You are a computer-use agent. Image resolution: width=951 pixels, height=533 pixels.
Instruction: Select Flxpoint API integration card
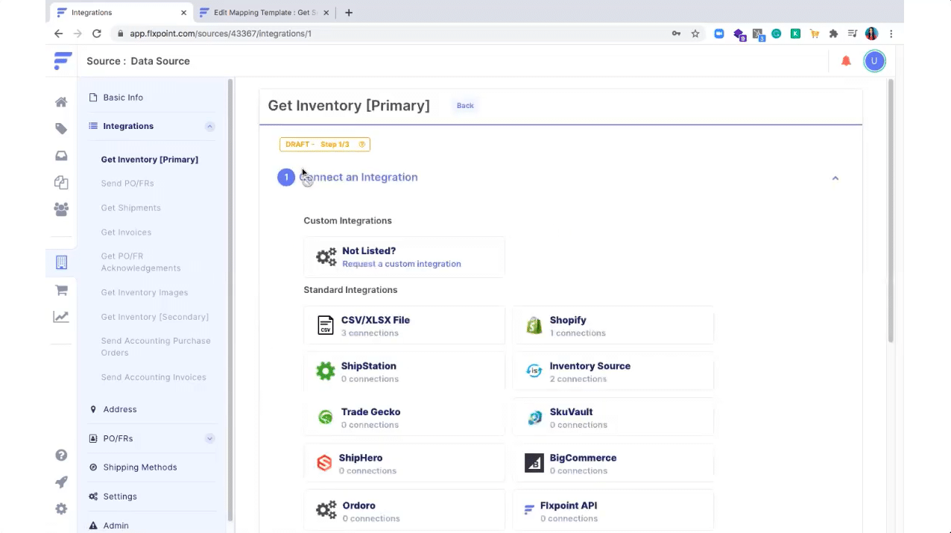(613, 511)
